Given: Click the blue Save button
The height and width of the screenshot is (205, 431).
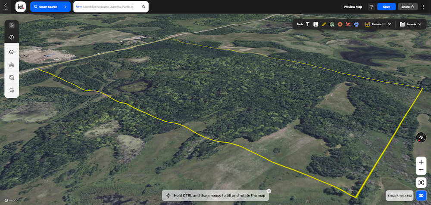Looking at the screenshot, I should click(386, 7).
